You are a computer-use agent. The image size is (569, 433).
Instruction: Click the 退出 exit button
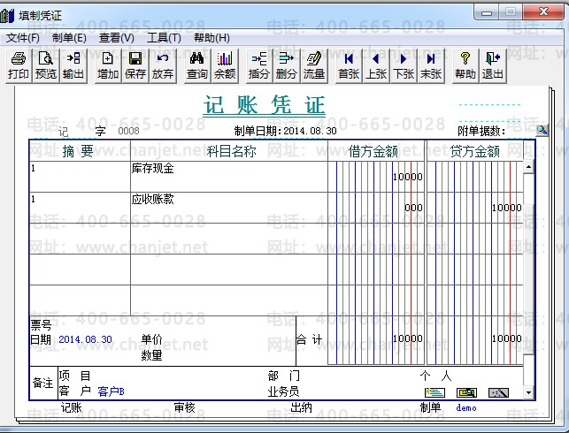coord(493,65)
